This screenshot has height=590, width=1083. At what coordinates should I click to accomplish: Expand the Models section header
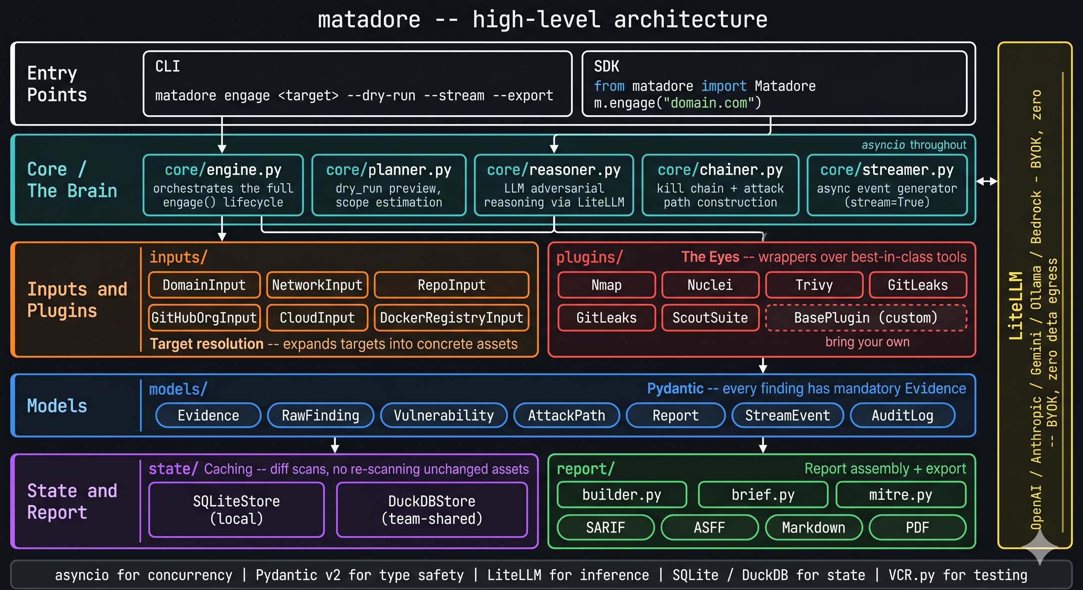coord(57,406)
